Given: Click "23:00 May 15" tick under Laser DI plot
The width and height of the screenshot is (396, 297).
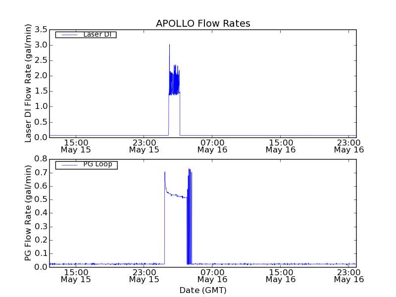Looking at the screenshot, I should click(144, 146).
